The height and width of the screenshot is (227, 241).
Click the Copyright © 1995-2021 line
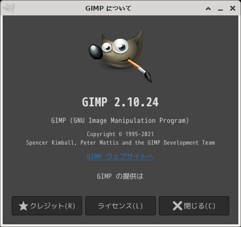(120, 134)
